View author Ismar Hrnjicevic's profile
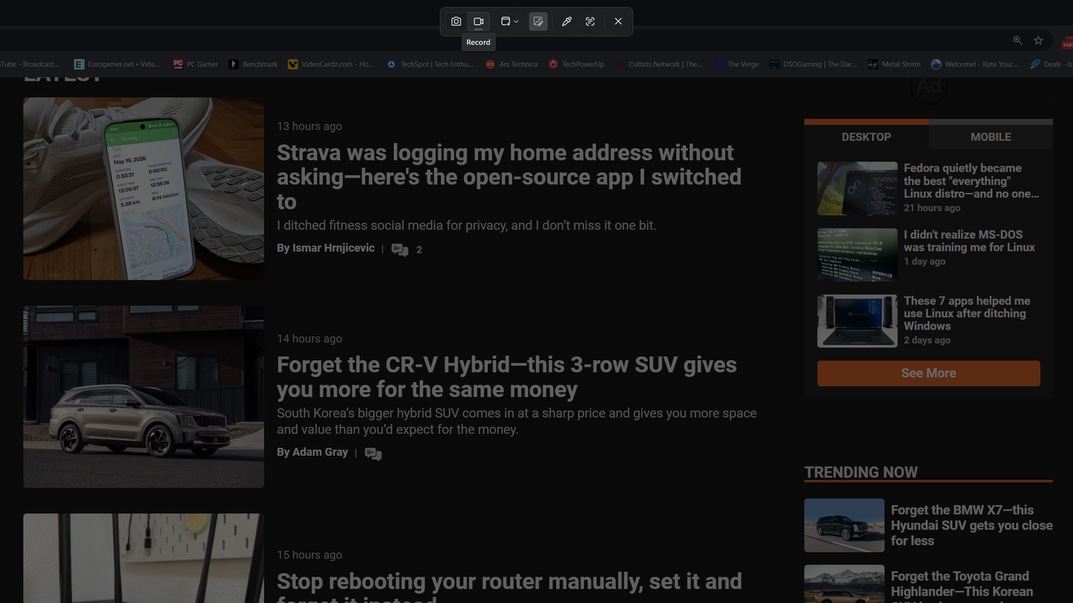Viewport: 1073px width, 603px height. click(333, 248)
